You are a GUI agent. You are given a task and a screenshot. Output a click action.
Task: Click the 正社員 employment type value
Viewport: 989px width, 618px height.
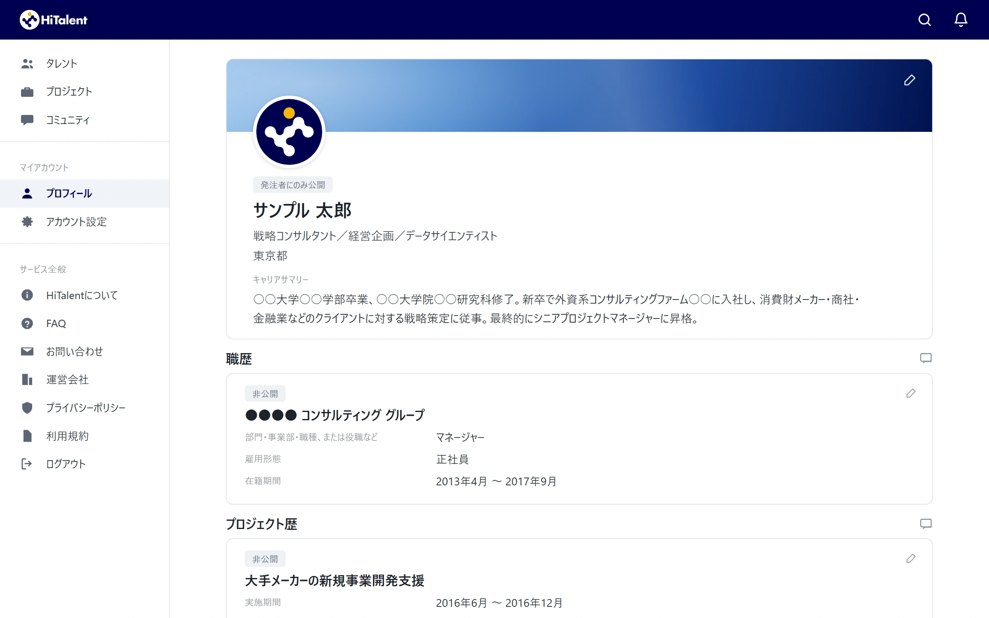click(x=452, y=459)
